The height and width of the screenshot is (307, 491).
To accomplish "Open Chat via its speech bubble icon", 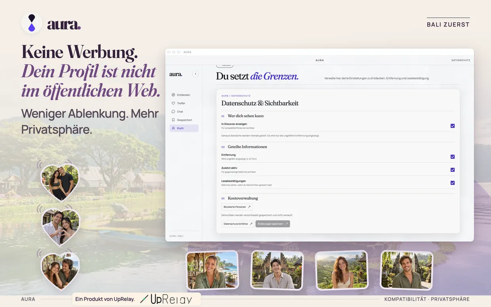I will coord(173,112).
